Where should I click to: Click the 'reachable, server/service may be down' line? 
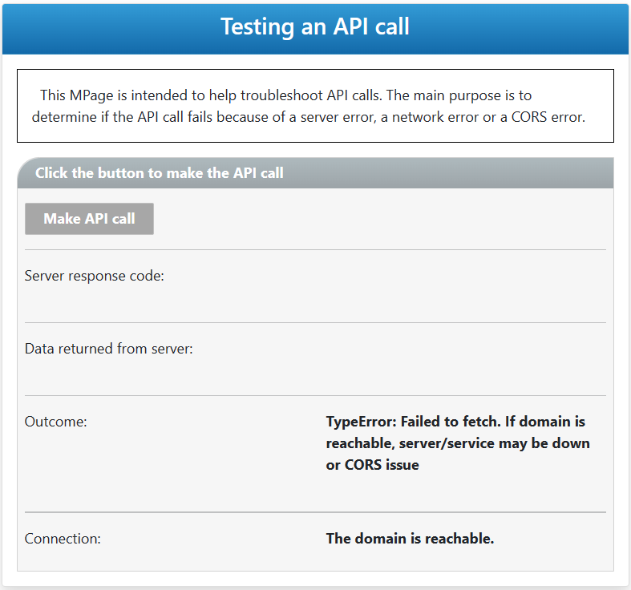click(x=458, y=443)
